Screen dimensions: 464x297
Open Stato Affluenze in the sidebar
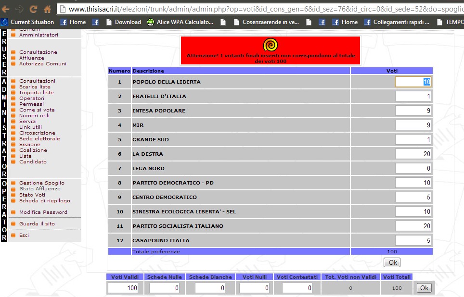click(x=40, y=188)
